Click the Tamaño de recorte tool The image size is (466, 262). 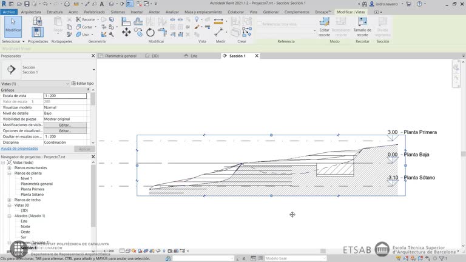(x=362, y=27)
